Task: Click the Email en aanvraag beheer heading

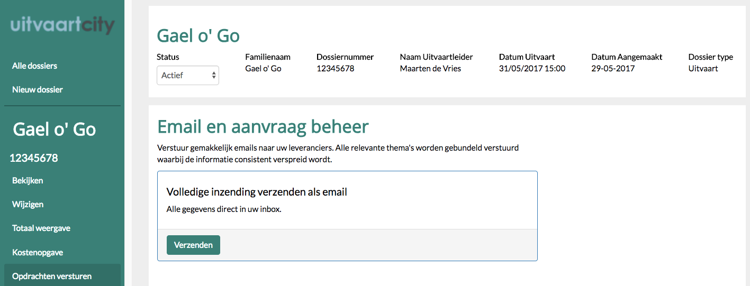Action: tap(263, 127)
